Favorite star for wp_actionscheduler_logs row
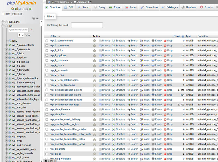 [x=94, y=105]
